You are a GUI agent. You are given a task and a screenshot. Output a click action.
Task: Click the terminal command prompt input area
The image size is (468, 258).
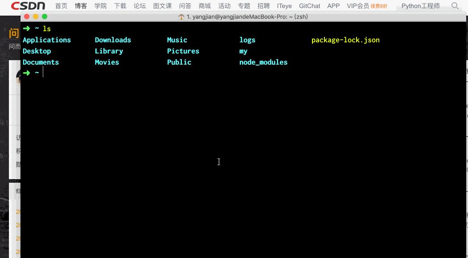43,72
